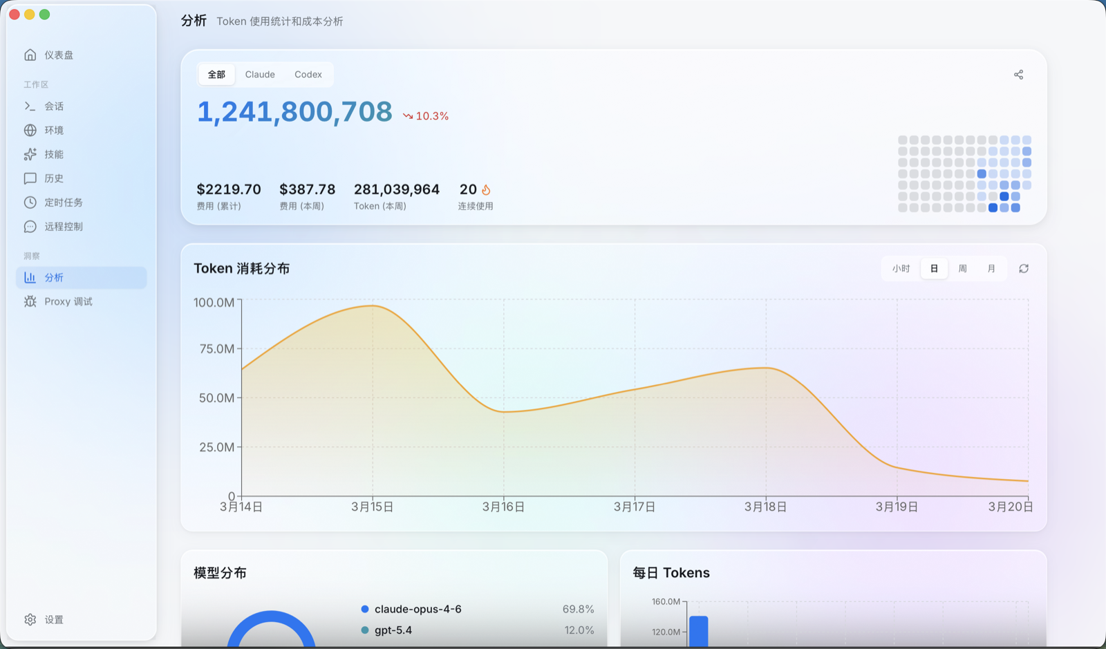Select the 全部 filter button
Screen dimensions: 1106x649
click(x=216, y=74)
